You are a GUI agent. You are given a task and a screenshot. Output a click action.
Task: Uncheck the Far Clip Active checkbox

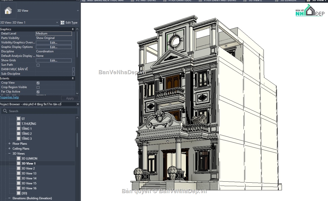pos(38,92)
